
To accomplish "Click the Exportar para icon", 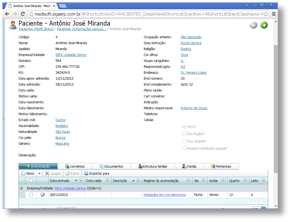I will click(x=86, y=173).
